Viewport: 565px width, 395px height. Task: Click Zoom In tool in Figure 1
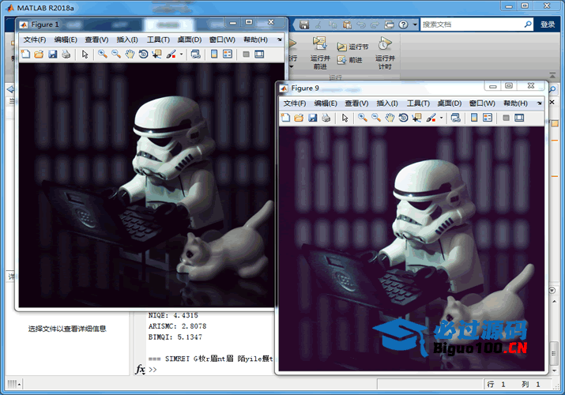click(x=102, y=55)
